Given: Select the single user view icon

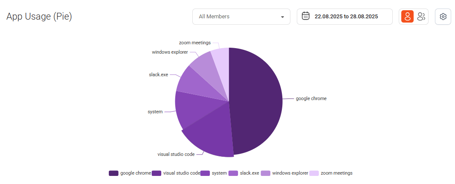Looking at the screenshot, I should point(407,17).
